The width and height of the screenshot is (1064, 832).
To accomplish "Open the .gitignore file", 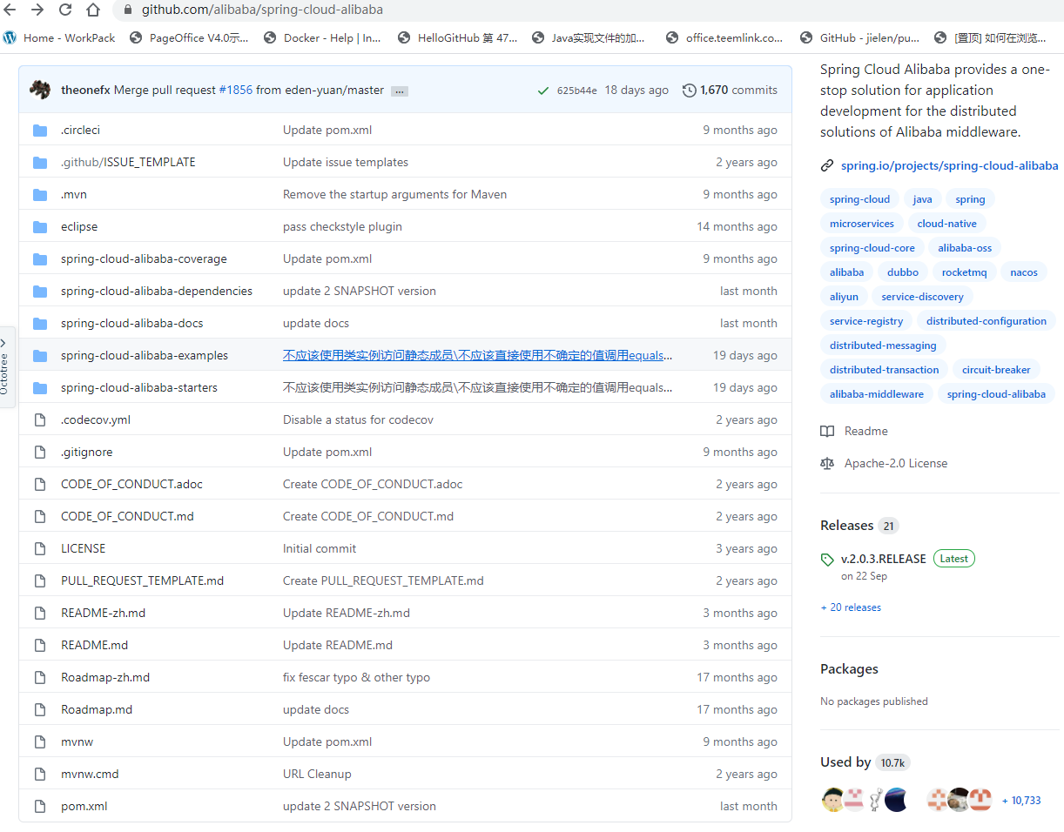I will [x=86, y=452].
